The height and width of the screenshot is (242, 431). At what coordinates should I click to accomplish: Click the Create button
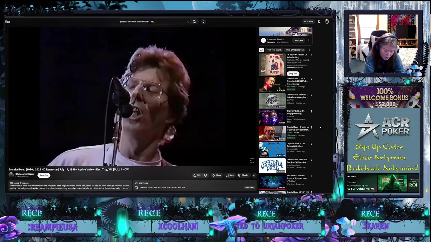[x=308, y=22]
